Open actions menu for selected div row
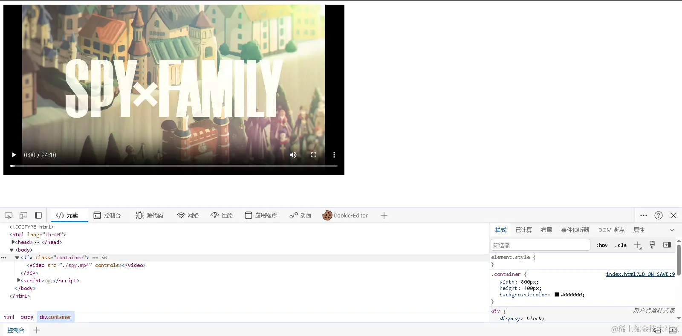This screenshot has height=336, width=682. click(x=4, y=258)
